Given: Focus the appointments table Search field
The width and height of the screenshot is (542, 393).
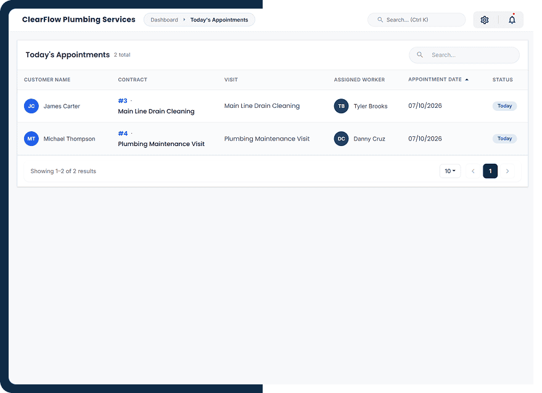Looking at the screenshot, I should click(x=464, y=55).
